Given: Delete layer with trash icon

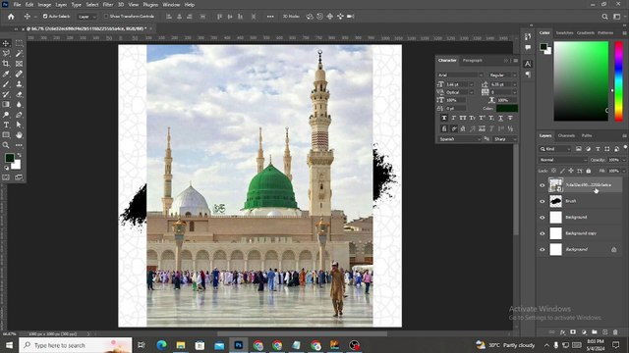Looking at the screenshot, I should (x=615, y=332).
